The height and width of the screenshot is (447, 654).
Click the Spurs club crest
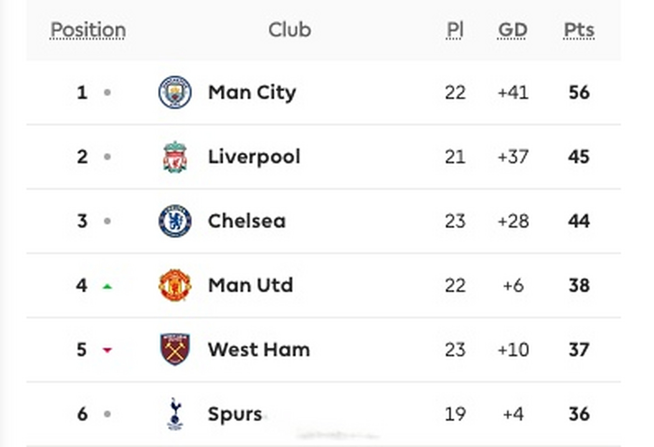[175, 414]
